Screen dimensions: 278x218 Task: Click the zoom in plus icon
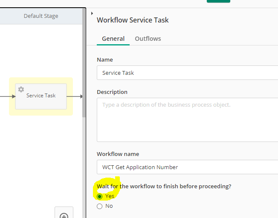(x=64, y=216)
